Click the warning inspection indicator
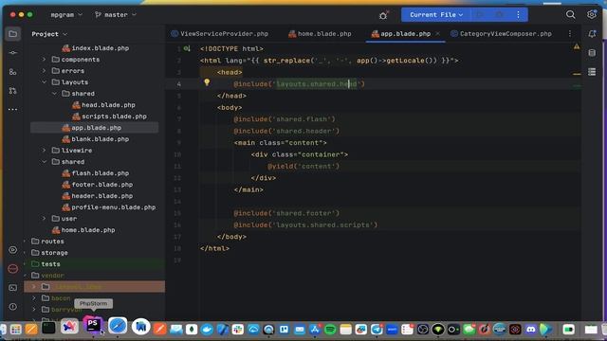The width and height of the screenshot is (607, 341). [x=577, y=46]
